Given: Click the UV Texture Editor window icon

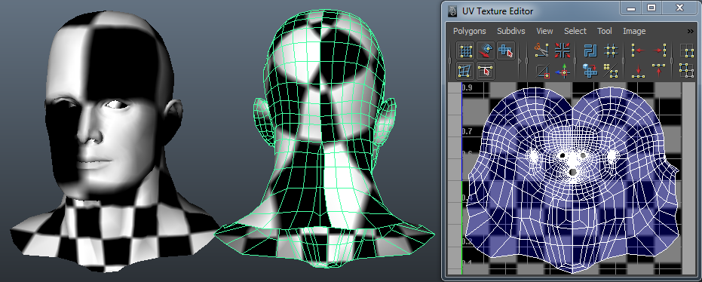Looking at the screenshot, I should point(453,11).
